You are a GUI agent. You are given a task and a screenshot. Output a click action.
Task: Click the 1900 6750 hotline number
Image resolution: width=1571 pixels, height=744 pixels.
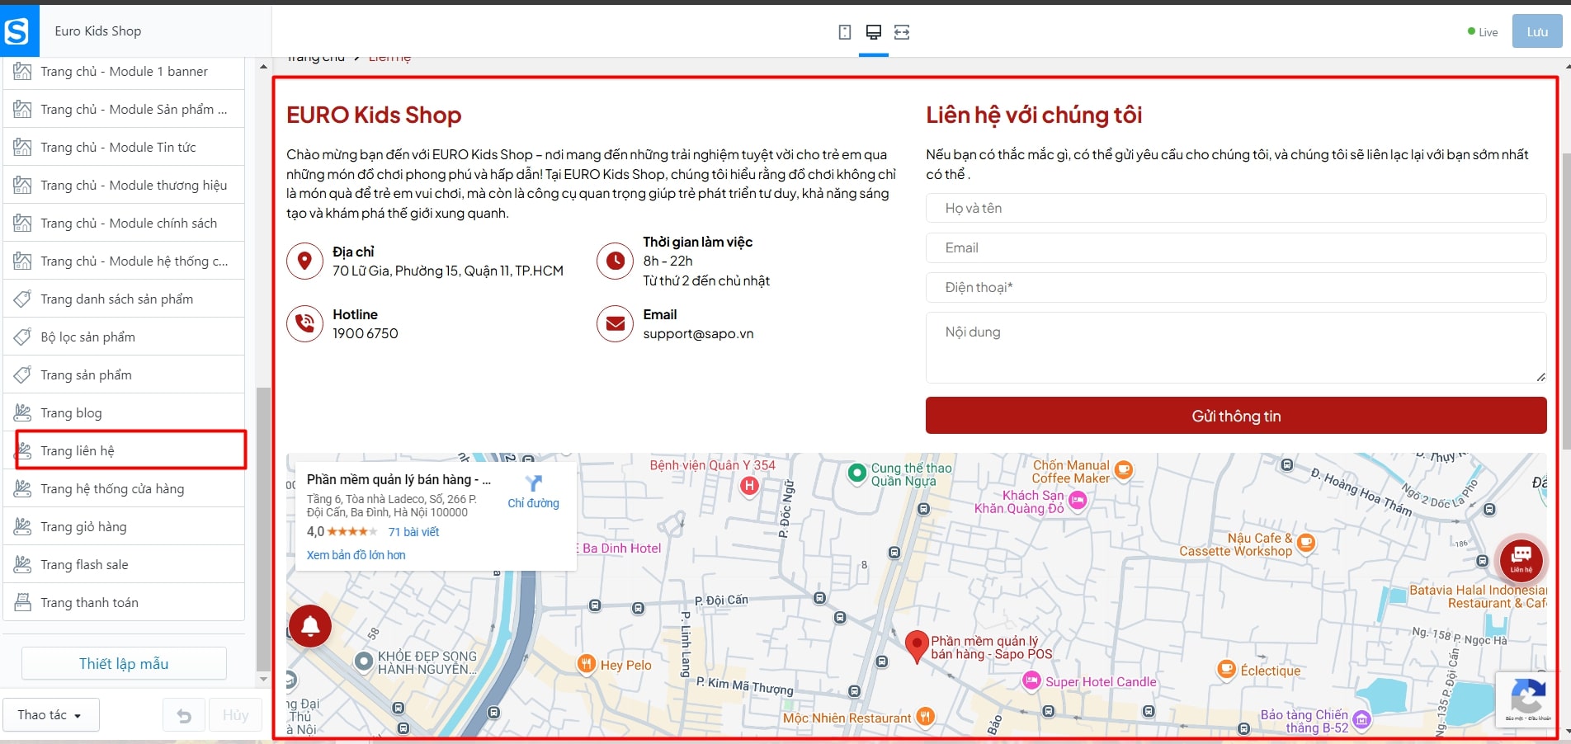click(x=366, y=333)
